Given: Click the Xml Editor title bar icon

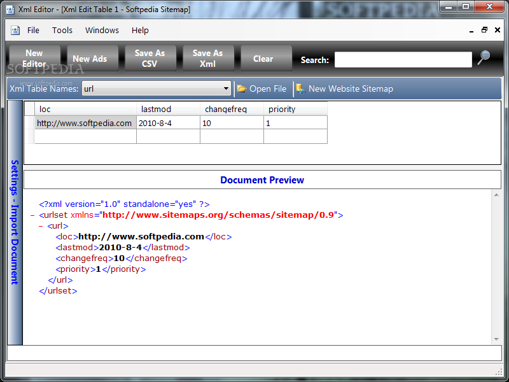Looking at the screenshot, I should coord(10,10).
